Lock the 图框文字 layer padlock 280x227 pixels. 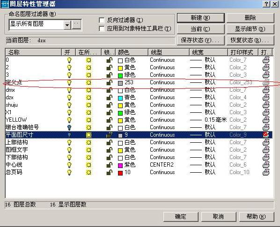[x=109, y=150]
